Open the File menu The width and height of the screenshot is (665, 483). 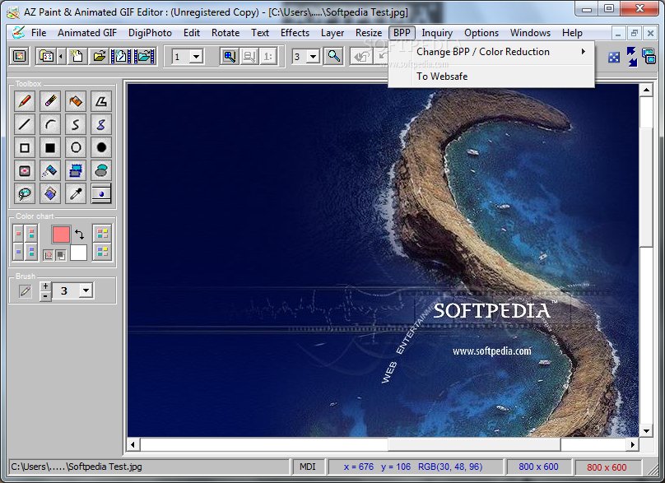39,33
